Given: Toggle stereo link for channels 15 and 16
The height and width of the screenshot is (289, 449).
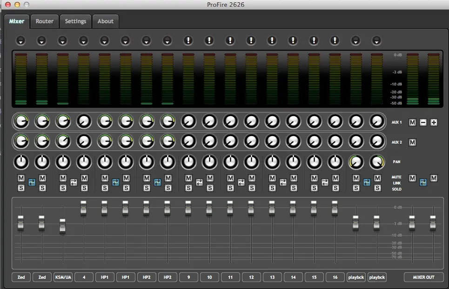Looking at the screenshot, I should pos(325,182).
